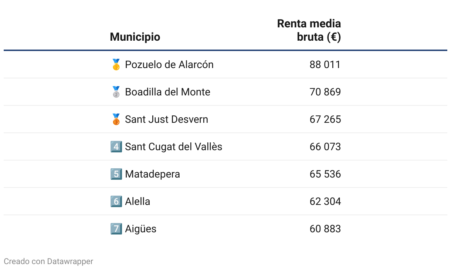Click the 88 011 income value
This screenshot has height=270, width=451.
pyautogui.click(x=325, y=65)
